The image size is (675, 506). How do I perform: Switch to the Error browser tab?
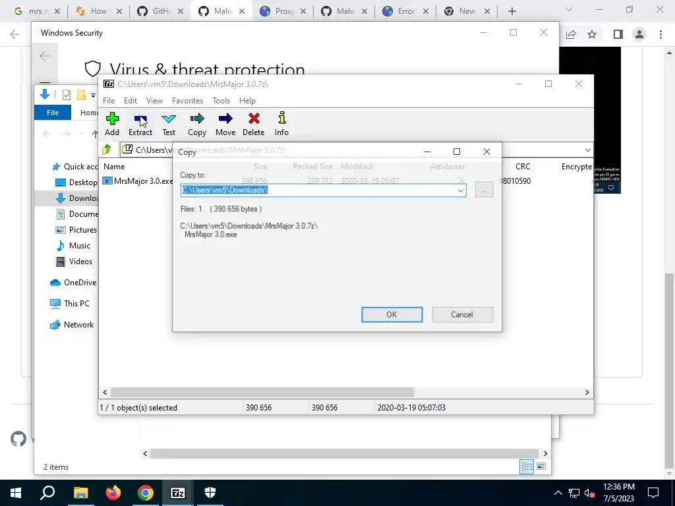(405, 11)
